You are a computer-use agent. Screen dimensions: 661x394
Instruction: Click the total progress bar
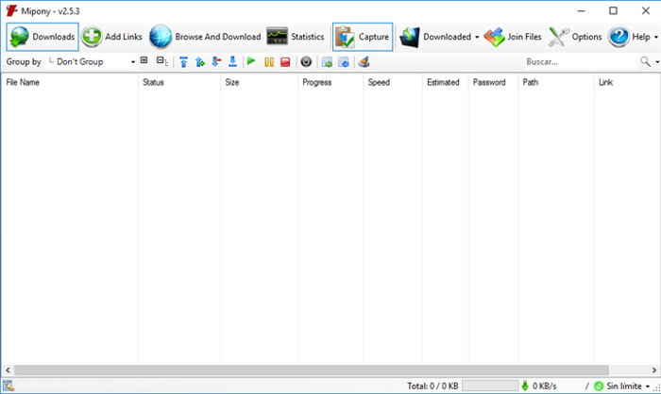490,386
